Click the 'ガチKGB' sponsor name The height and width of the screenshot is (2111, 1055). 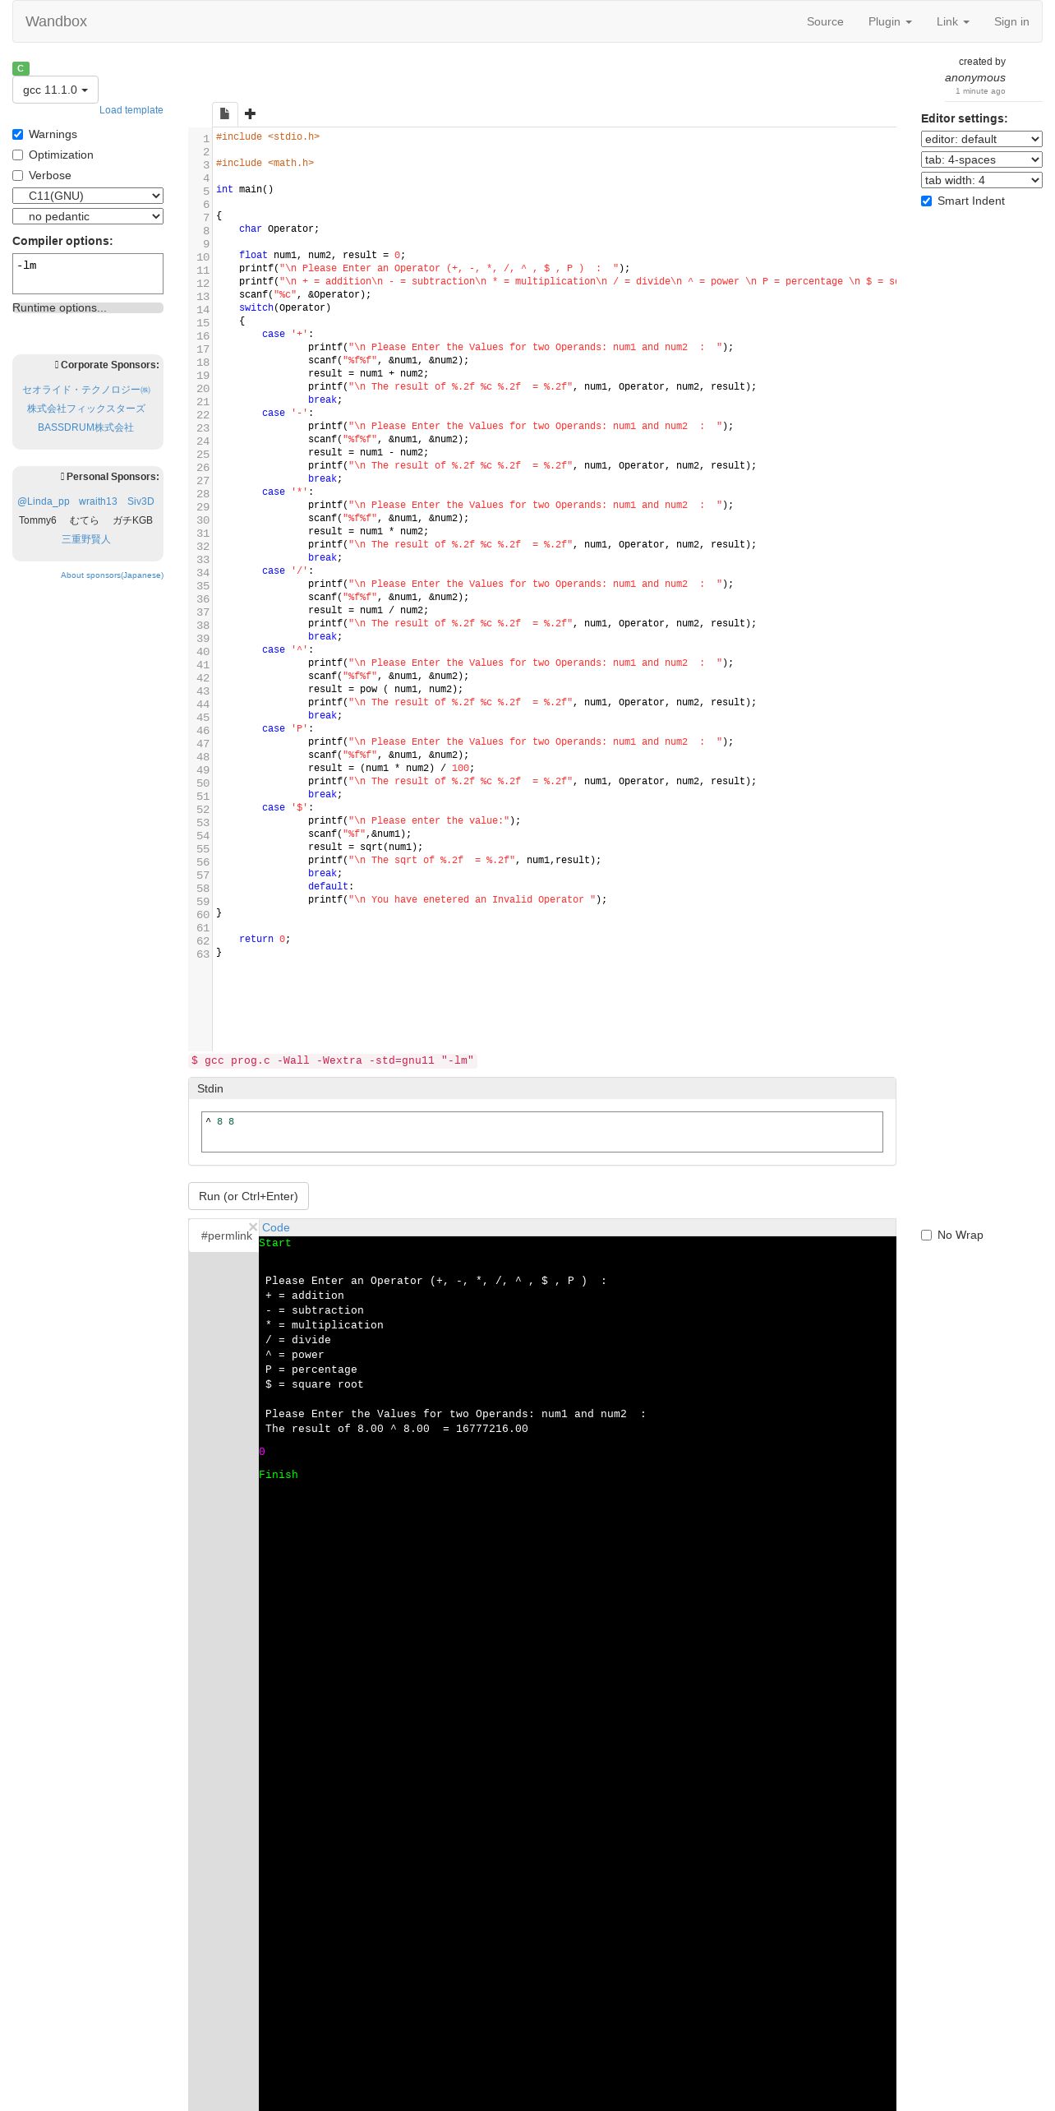click(x=133, y=520)
